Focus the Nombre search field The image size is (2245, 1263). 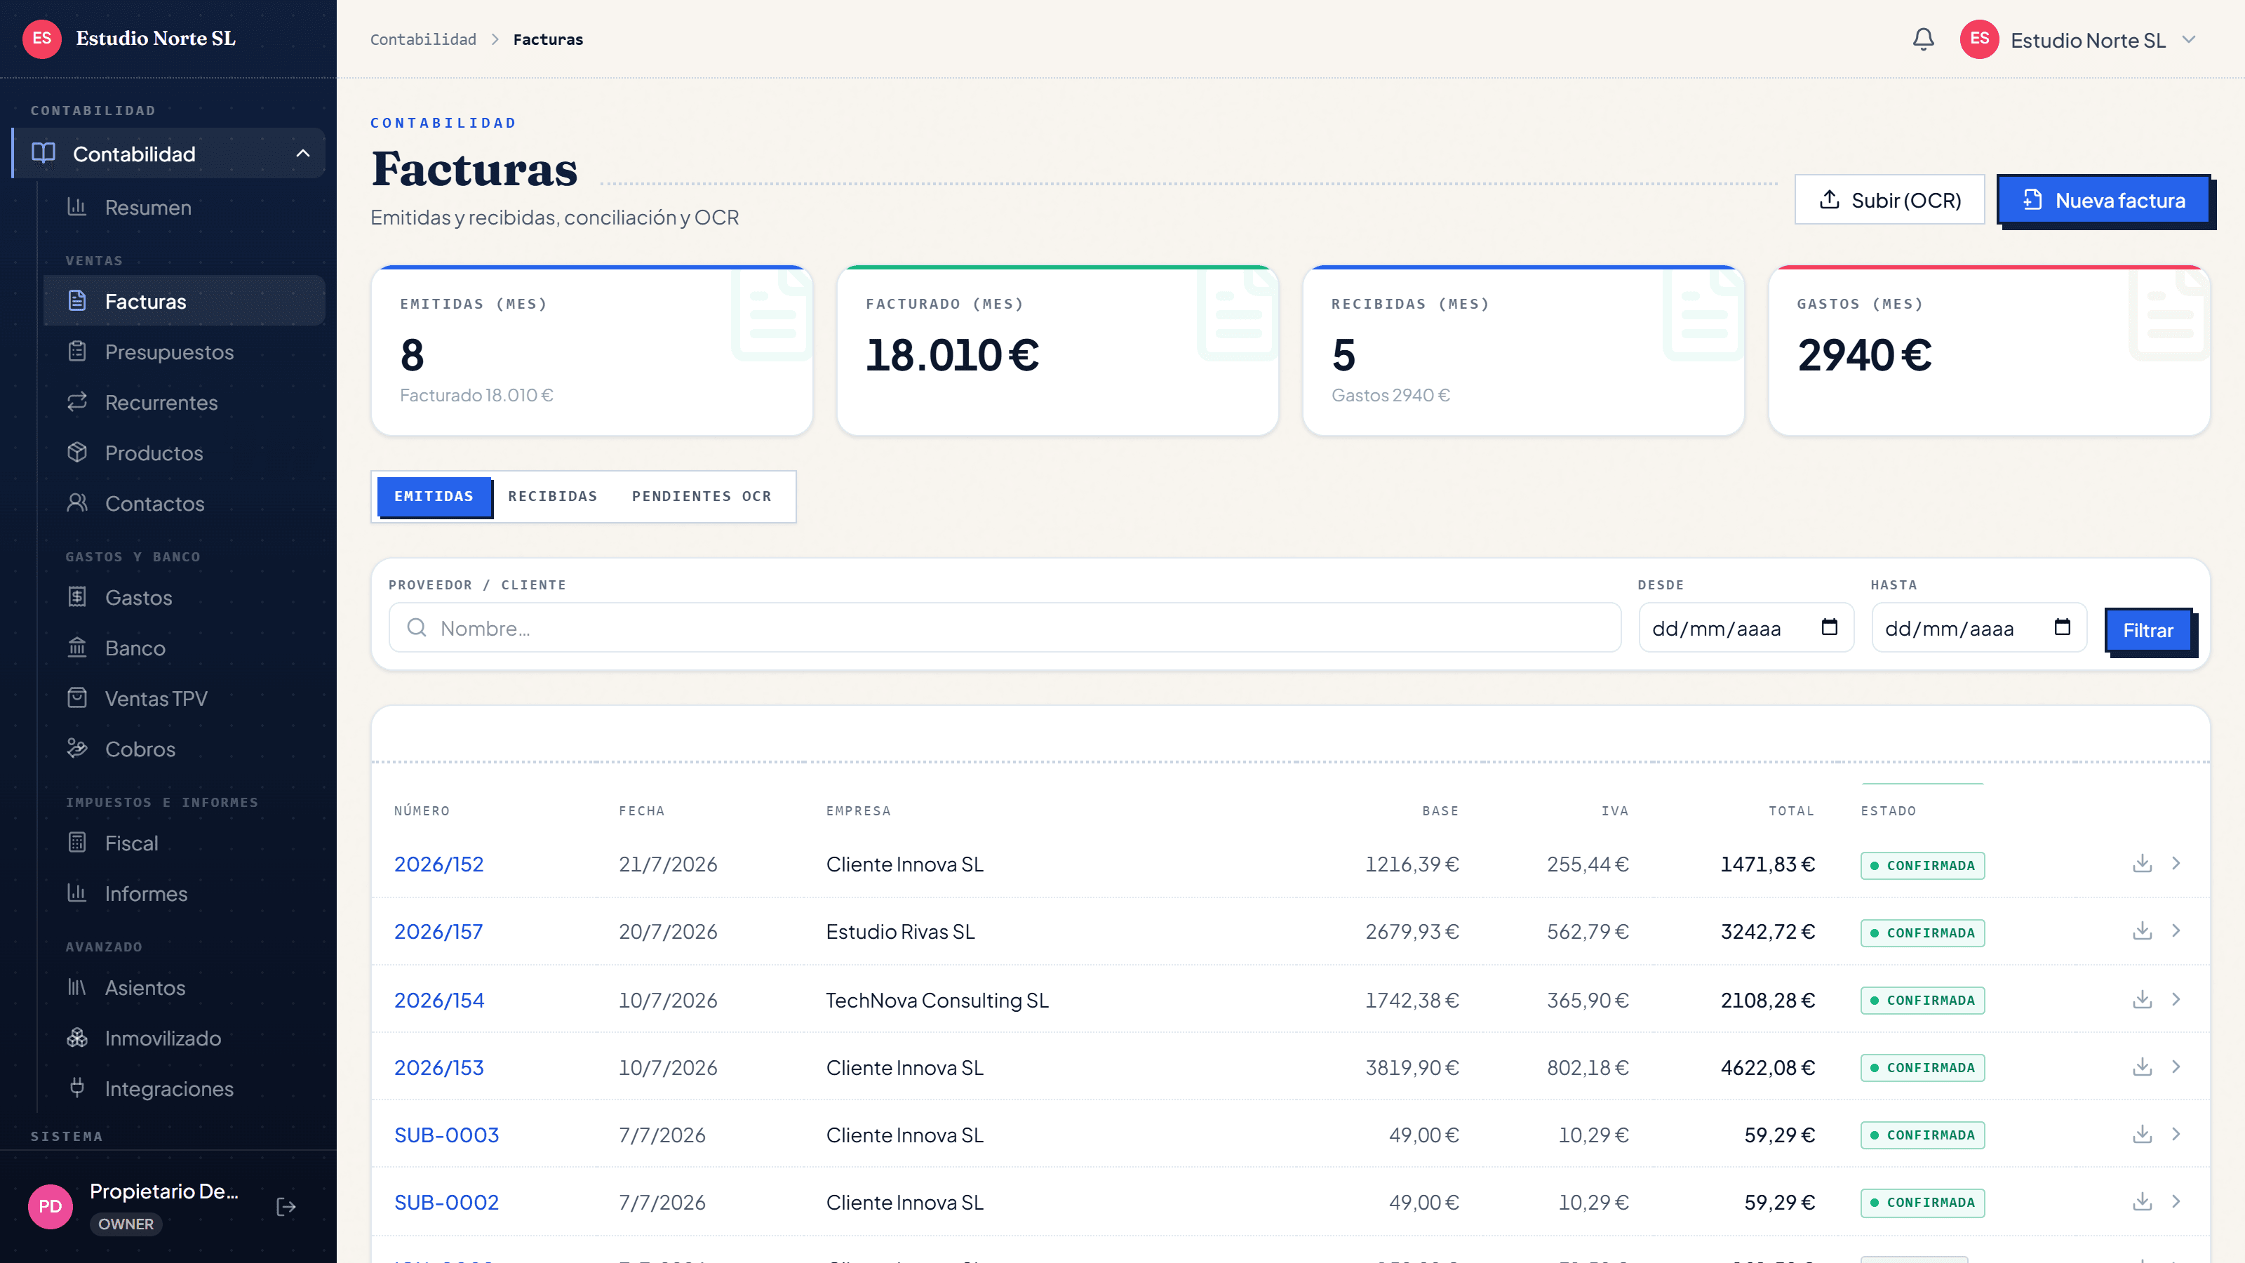(1004, 629)
